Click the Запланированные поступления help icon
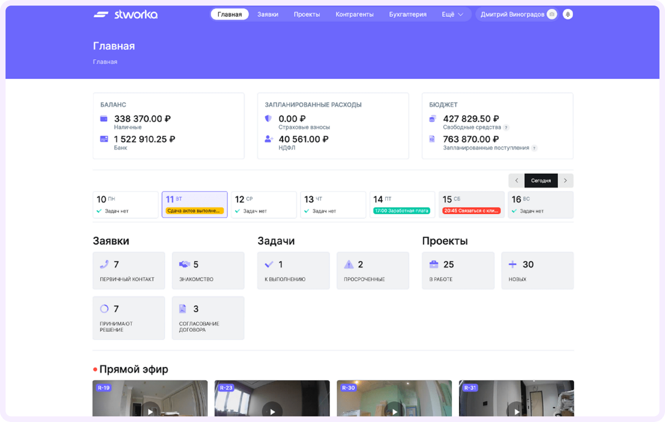 534,148
